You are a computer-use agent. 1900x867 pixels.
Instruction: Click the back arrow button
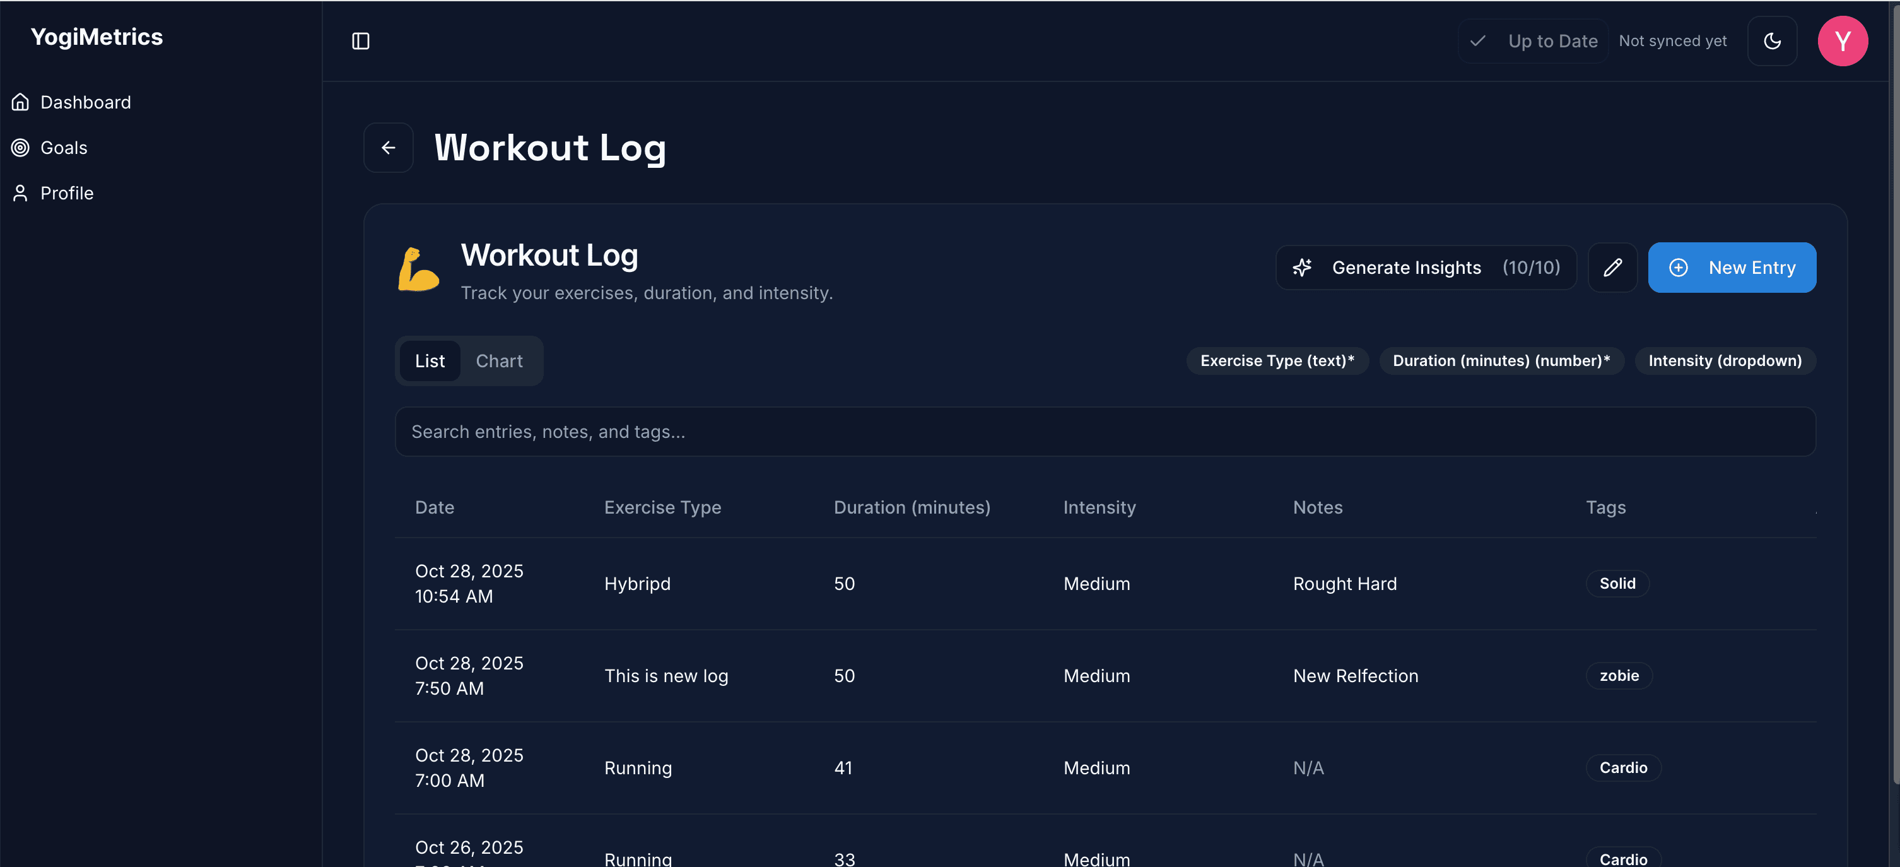pos(388,148)
